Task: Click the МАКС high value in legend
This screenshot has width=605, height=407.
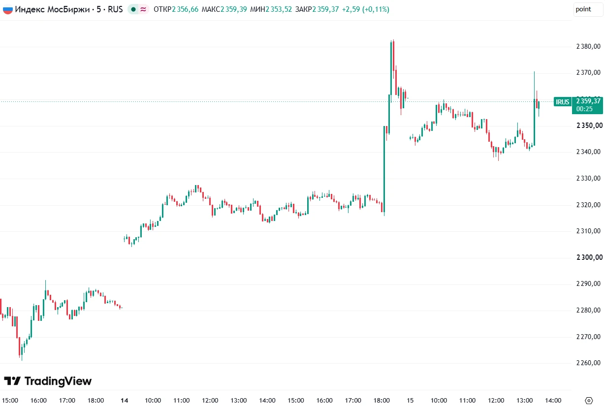Action: 233,9
